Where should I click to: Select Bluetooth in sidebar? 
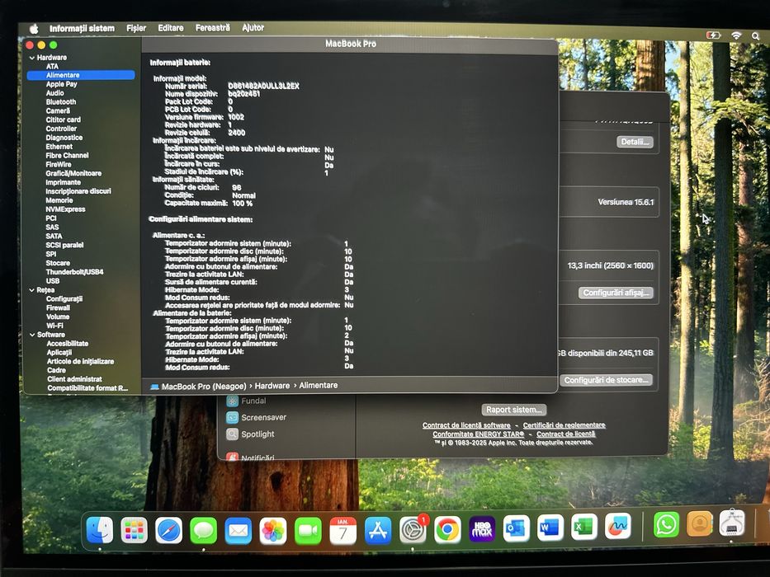point(61,102)
